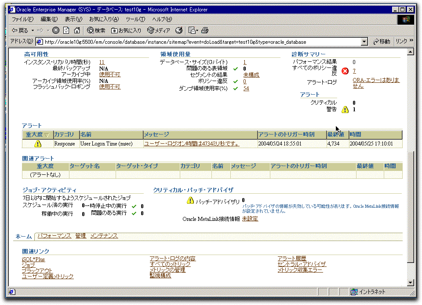Open the ユーザー・ログオン時間 alert message link
The width and height of the screenshot is (422, 305).
pyautogui.click(x=192, y=144)
